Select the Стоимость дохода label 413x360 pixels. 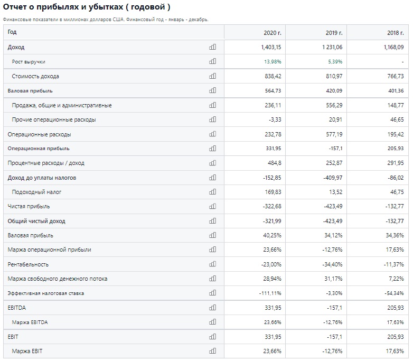(x=35, y=76)
